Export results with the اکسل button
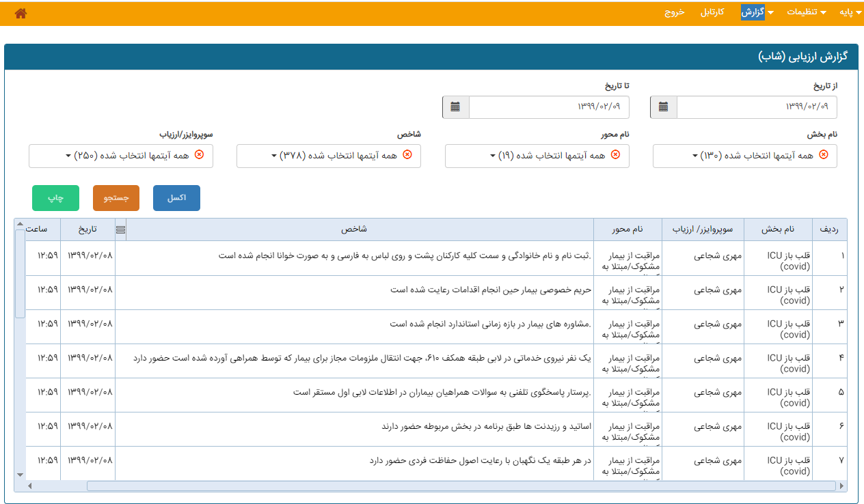This screenshot has width=864, height=504. pos(176,198)
